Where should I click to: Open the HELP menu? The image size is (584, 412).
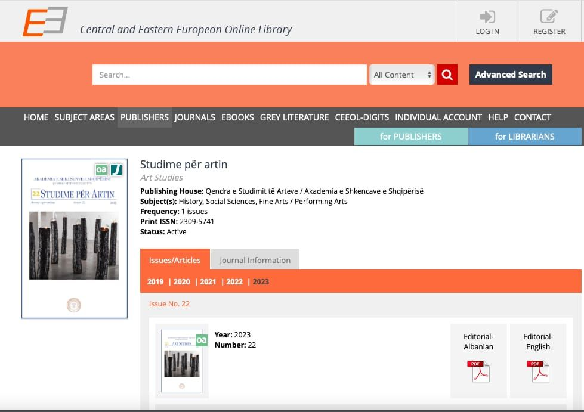498,117
